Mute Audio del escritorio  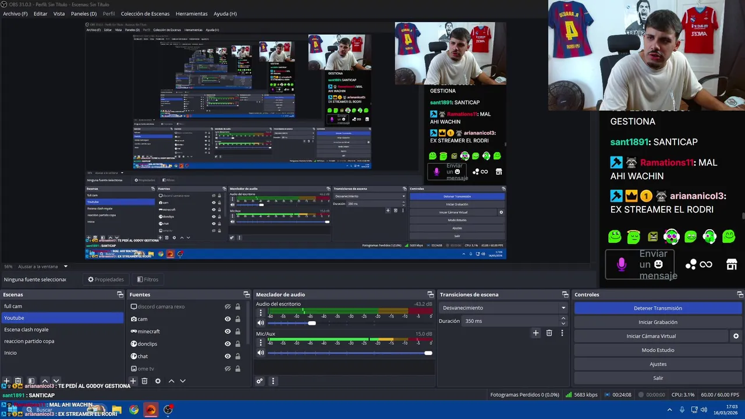point(261,323)
